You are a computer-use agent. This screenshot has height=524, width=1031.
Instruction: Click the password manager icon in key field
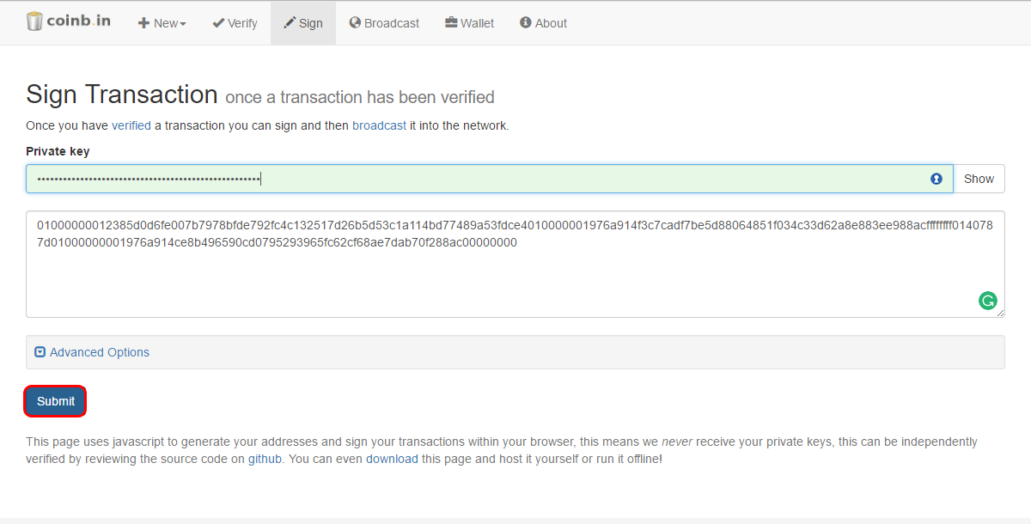(x=936, y=179)
